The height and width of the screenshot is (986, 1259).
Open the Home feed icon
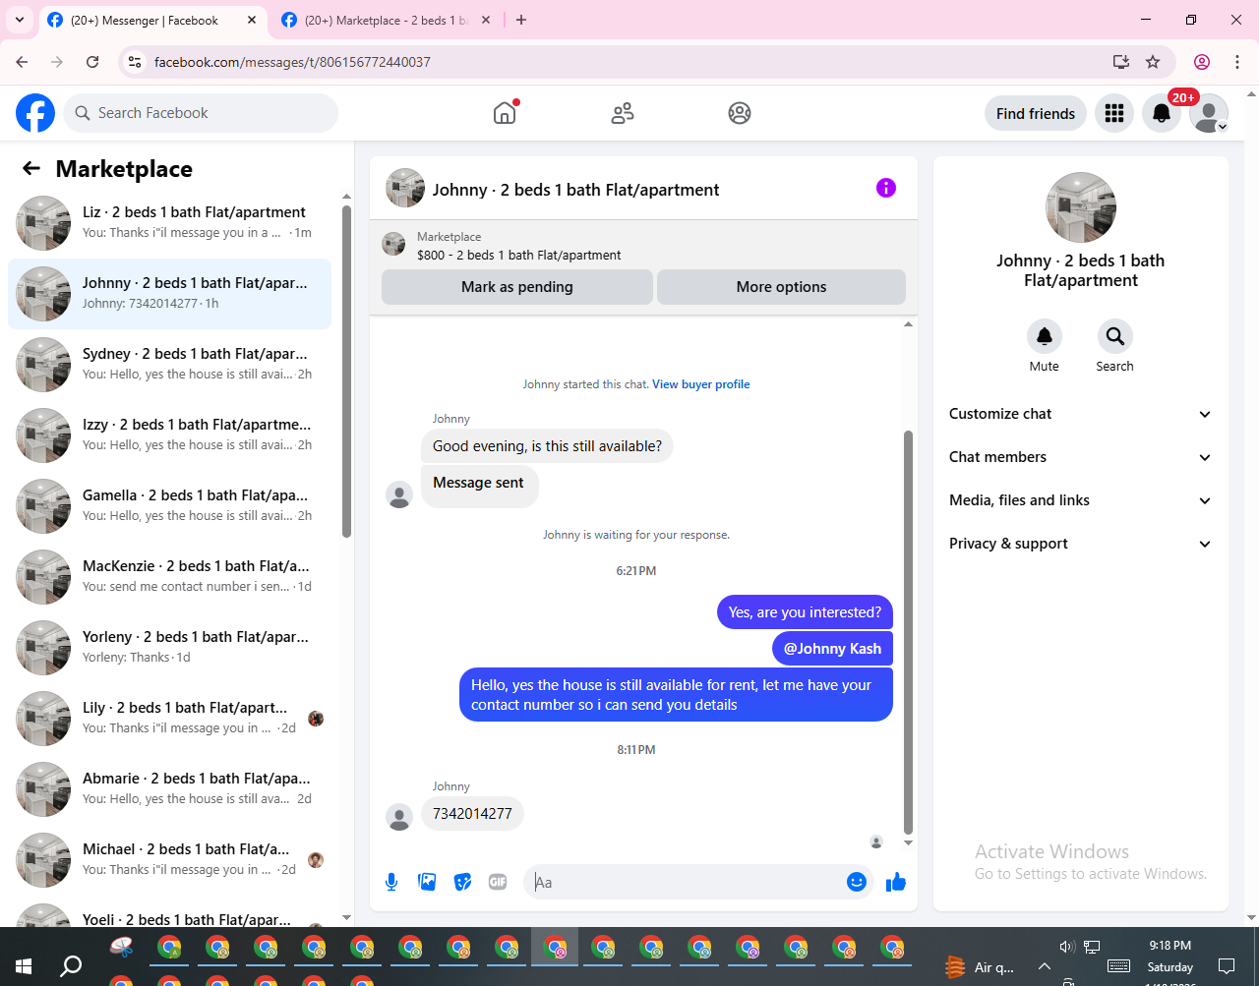pyautogui.click(x=505, y=113)
